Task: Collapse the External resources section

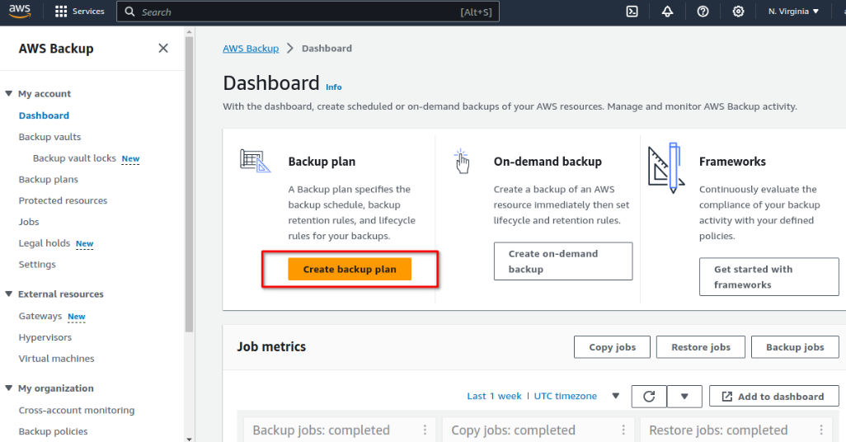Action: 8,294
